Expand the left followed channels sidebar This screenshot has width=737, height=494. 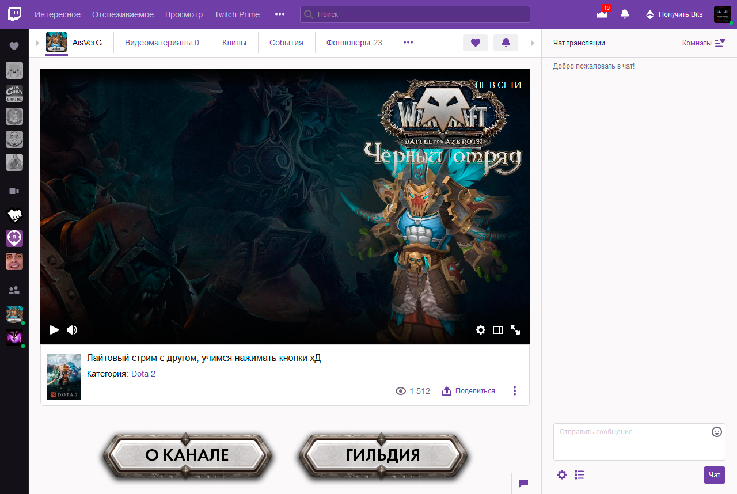(x=36, y=42)
